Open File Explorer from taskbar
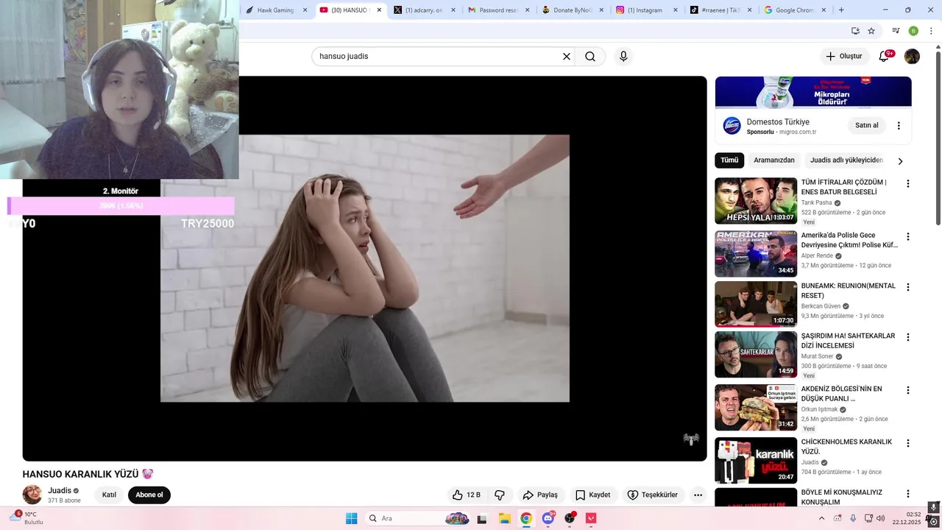 504,518
